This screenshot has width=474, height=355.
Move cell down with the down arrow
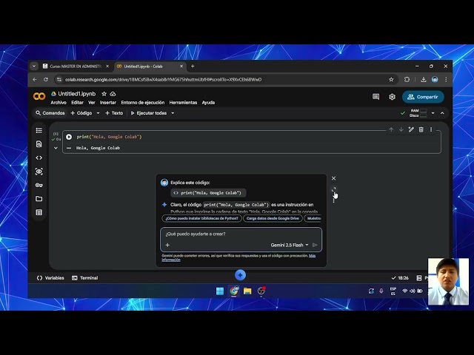[401, 129]
